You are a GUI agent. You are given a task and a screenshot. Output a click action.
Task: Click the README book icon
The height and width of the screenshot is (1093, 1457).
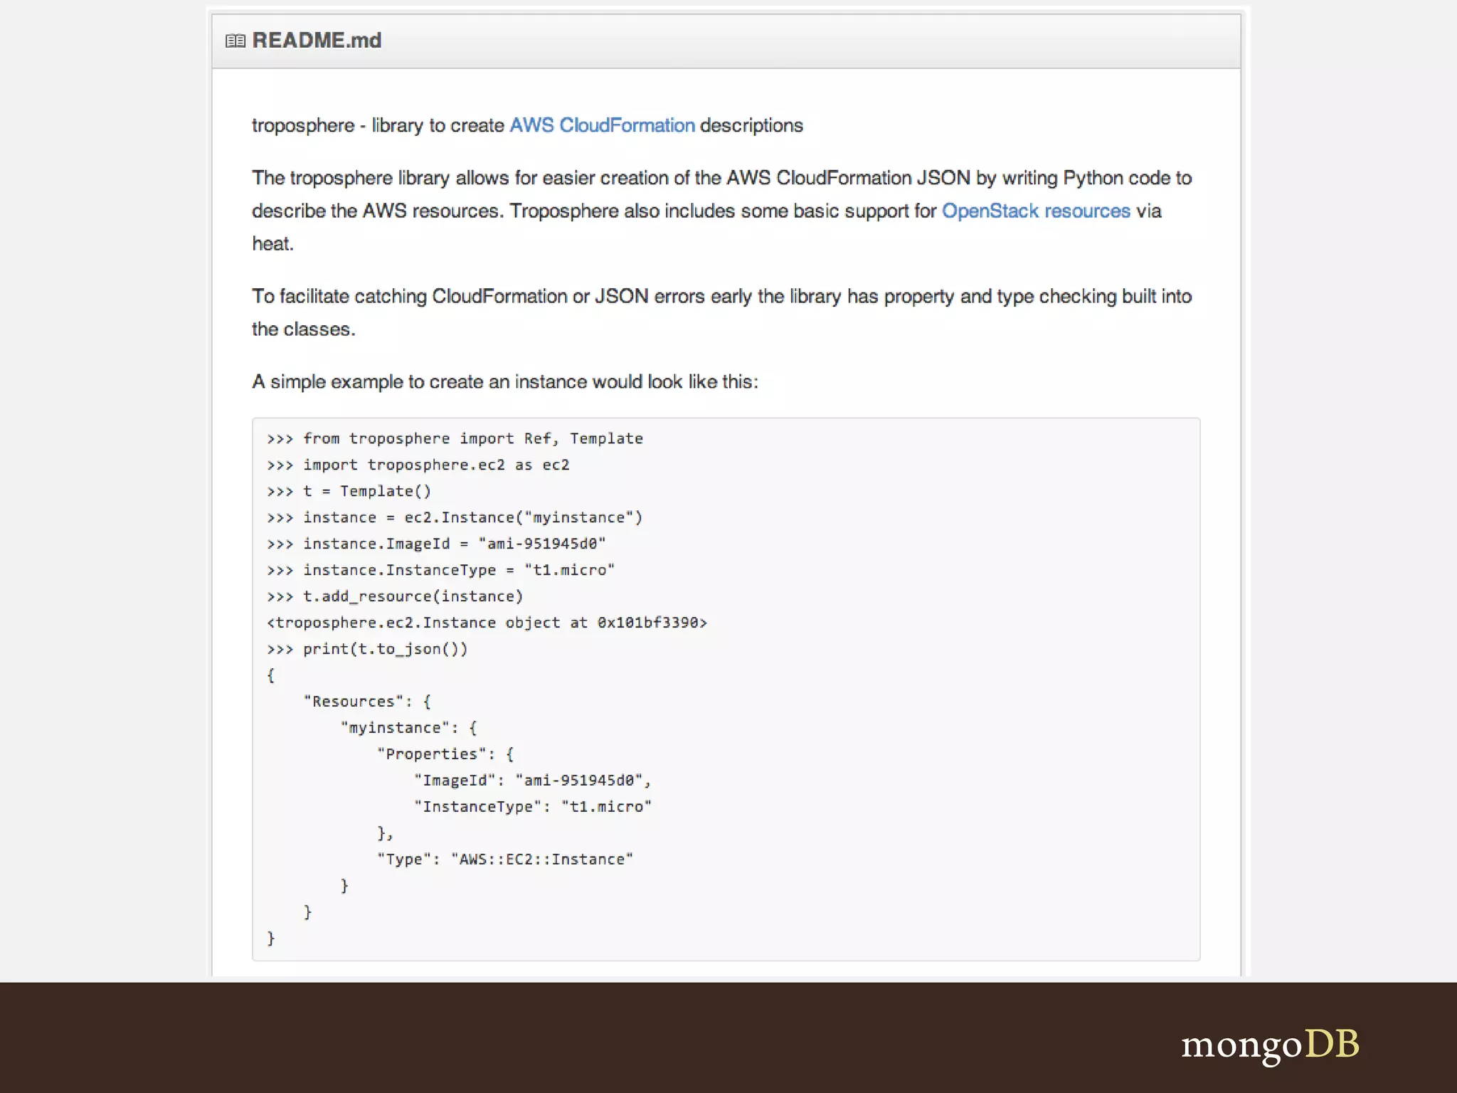(x=235, y=41)
